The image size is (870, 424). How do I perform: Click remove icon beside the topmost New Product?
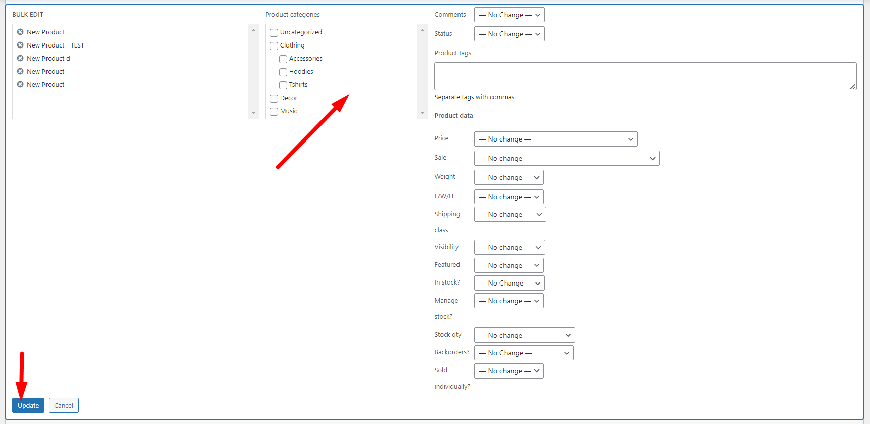[20, 32]
